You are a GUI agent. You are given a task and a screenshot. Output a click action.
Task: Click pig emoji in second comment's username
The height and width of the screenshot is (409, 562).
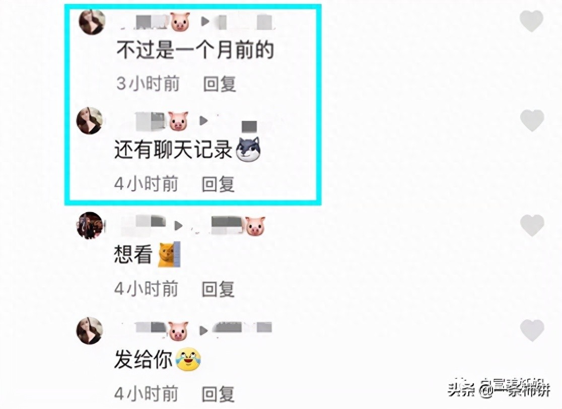tap(178, 121)
